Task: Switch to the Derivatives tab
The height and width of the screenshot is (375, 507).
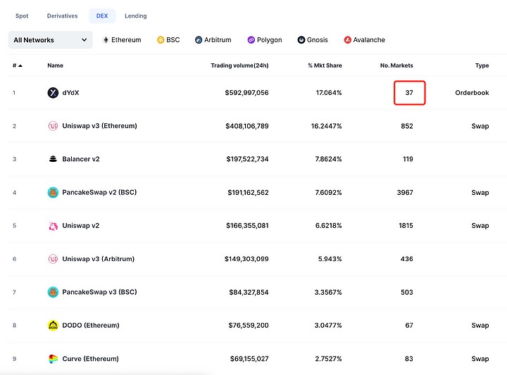Action: (63, 15)
